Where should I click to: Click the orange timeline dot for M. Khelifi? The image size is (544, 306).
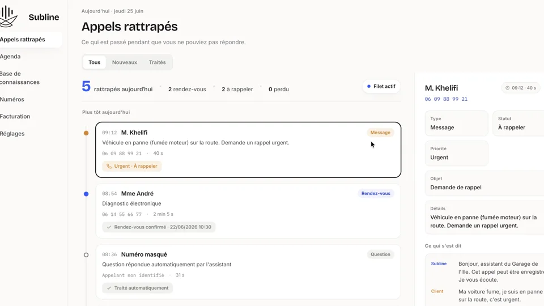(x=86, y=133)
